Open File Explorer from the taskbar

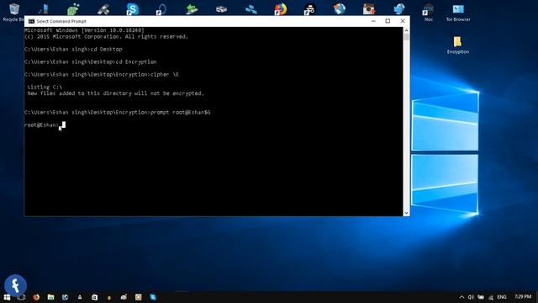[x=50, y=297]
